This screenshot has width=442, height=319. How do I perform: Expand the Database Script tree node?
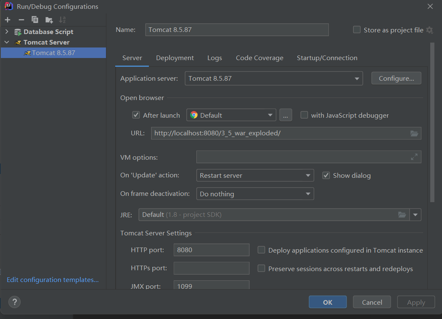[x=7, y=32]
